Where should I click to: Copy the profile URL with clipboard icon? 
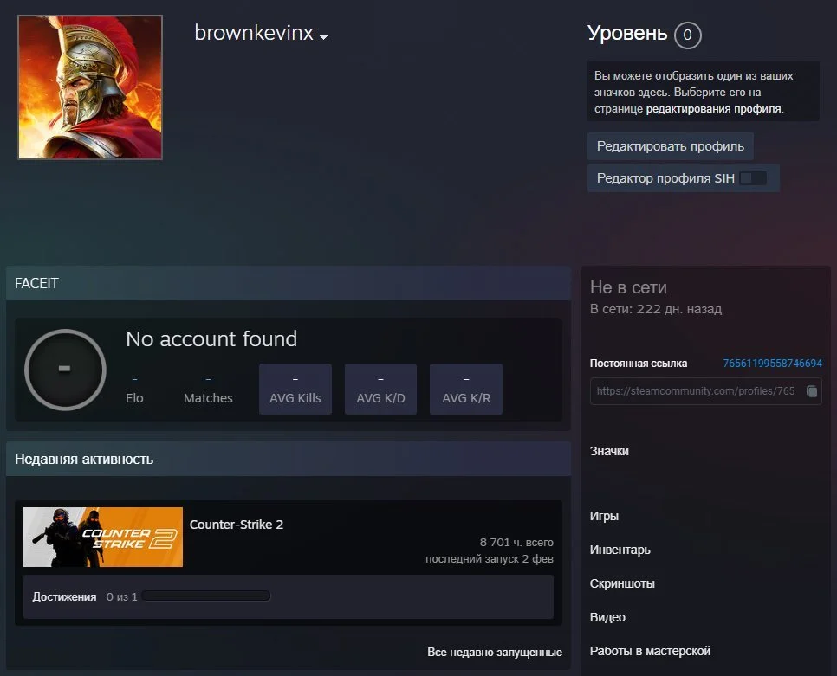[812, 391]
